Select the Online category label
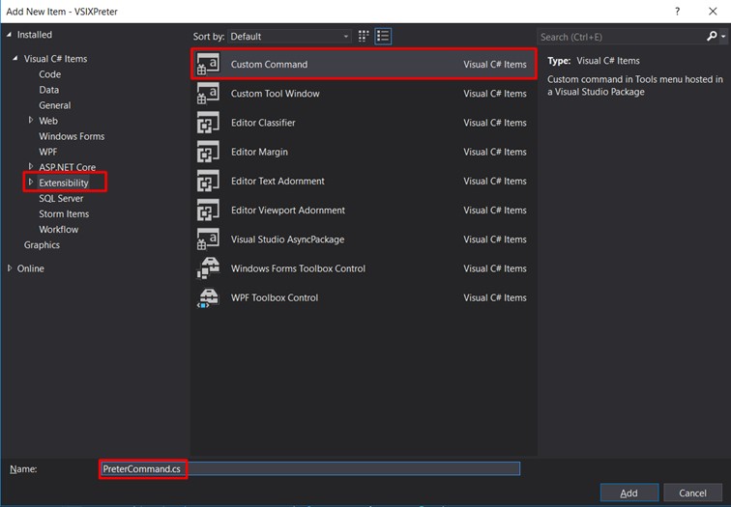731x507 pixels. (31, 268)
